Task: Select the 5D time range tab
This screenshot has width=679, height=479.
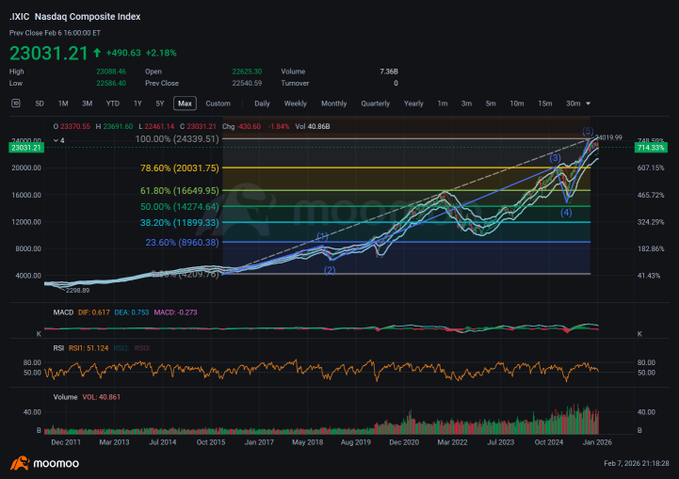Action: pyautogui.click(x=40, y=104)
